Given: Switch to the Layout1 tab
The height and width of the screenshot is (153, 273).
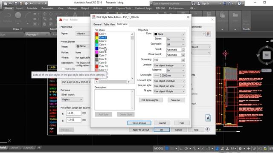Looking at the screenshot, I should tap(15, 147).
